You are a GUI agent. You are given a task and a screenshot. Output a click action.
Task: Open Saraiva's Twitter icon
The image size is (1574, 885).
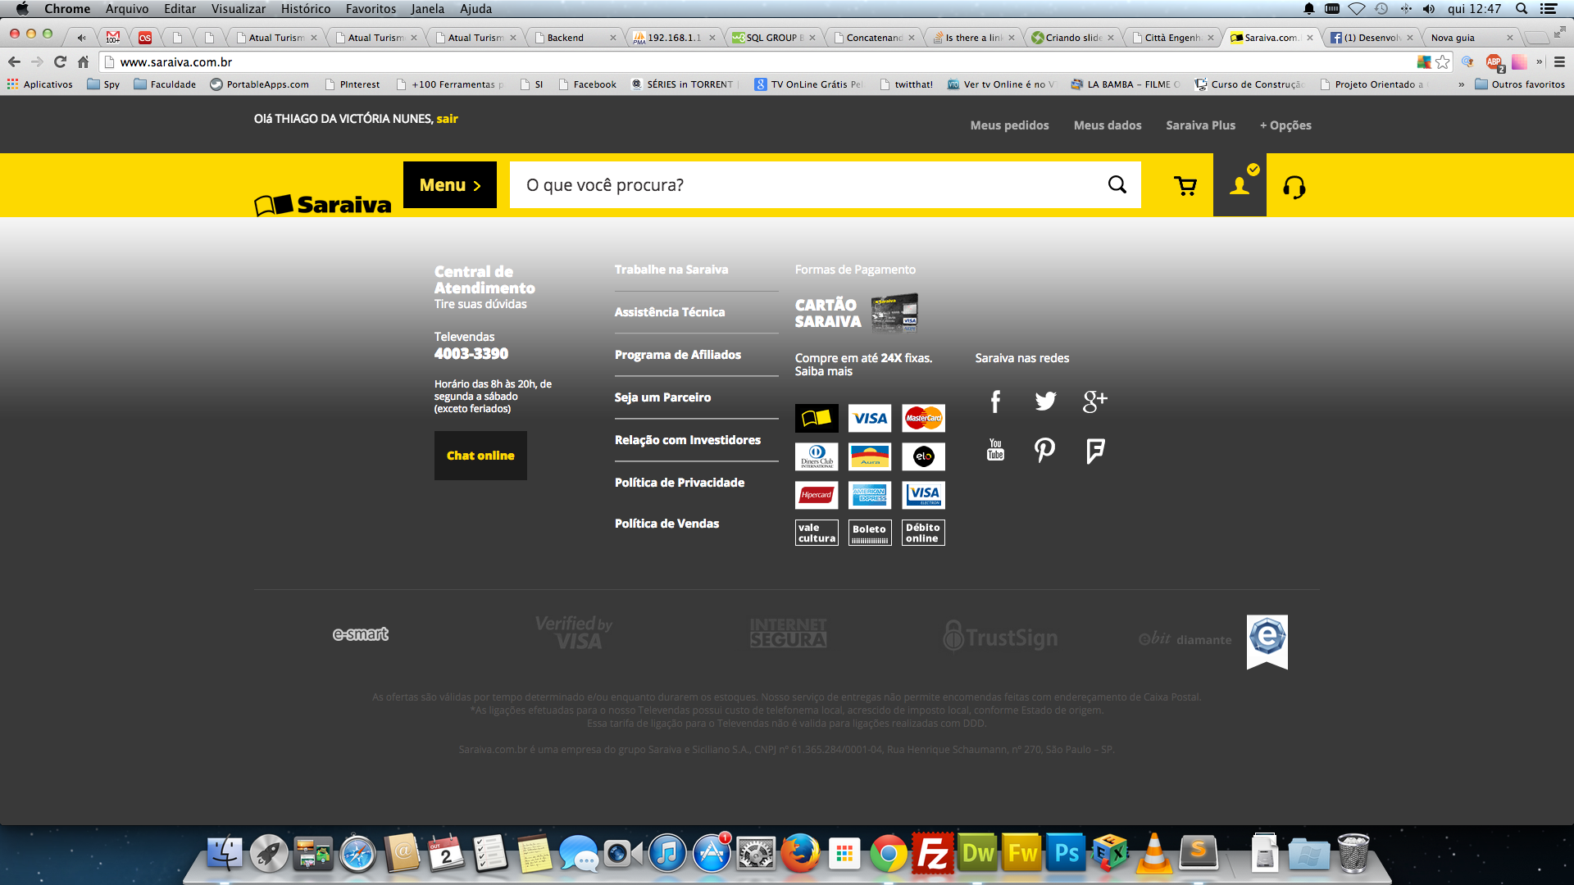point(1045,401)
